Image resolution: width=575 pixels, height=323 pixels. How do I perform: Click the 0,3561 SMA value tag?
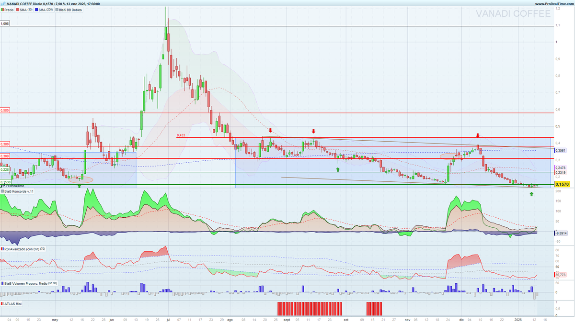[560, 150]
